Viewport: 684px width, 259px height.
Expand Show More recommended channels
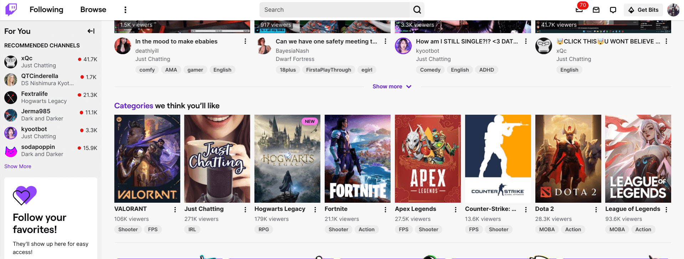click(x=18, y=166)
